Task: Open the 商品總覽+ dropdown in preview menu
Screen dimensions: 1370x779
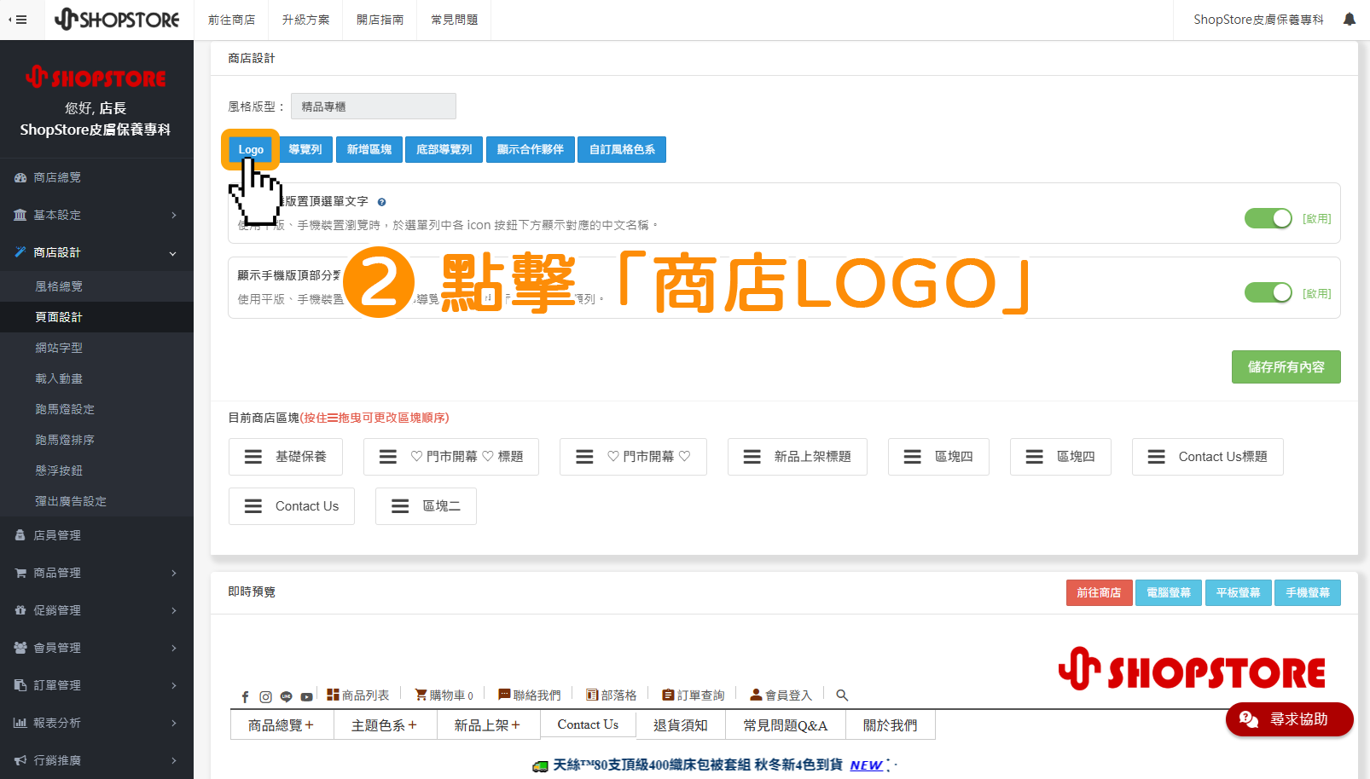Action: pos(282,724)
